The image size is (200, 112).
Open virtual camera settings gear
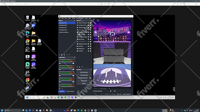click(90, 78)
